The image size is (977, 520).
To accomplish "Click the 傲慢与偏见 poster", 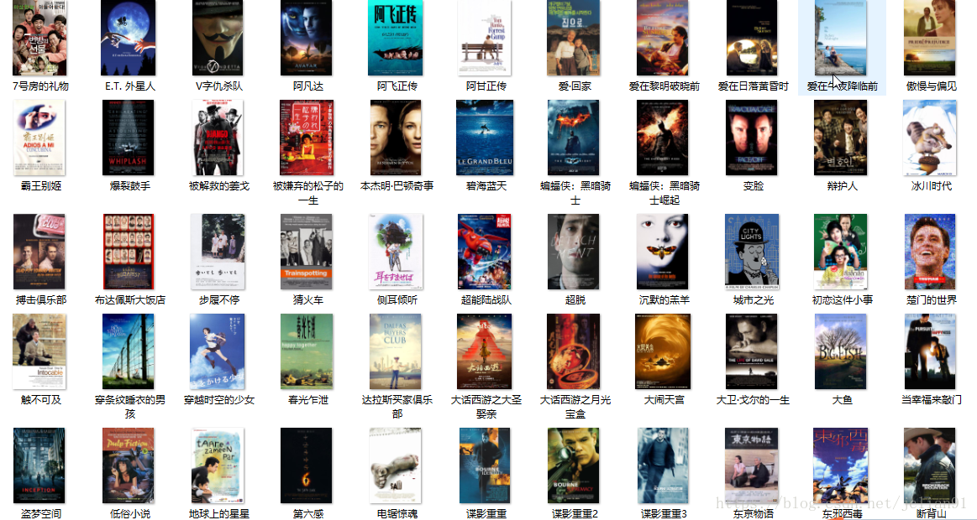I will (x=930, y=37).
